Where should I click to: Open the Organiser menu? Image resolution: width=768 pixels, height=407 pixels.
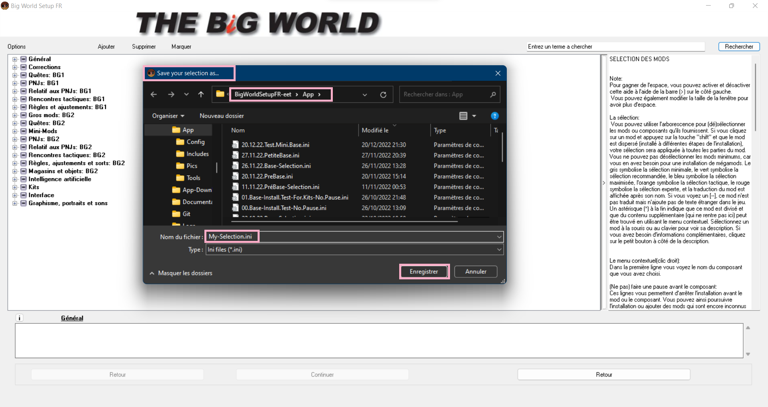pyautogui.click(x=168, y=116)
